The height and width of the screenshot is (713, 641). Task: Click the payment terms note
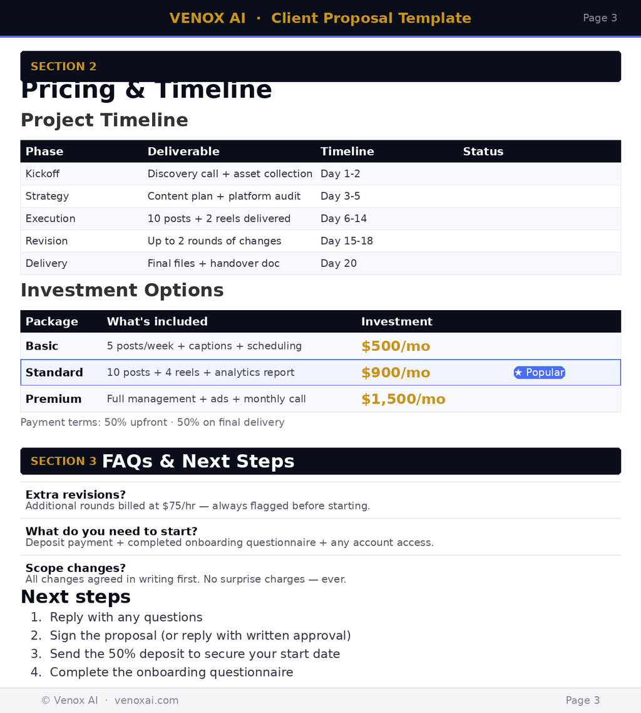[x=152, y=422]
